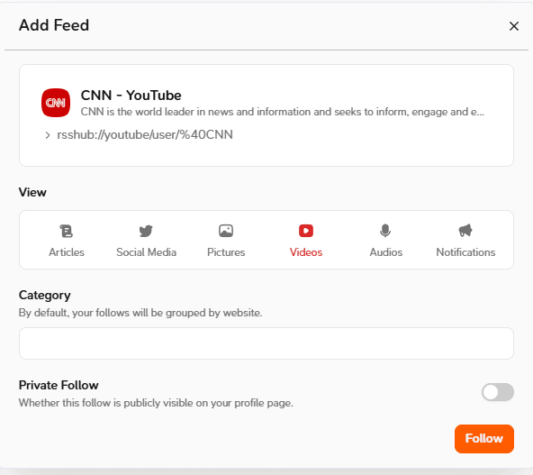Switch view to the Audios label
The height and width of the screenshot is (475, 533).
click(386, 252)
